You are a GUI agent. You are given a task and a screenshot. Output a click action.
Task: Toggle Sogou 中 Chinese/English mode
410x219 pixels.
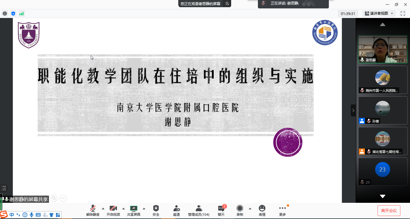[12, 215]
